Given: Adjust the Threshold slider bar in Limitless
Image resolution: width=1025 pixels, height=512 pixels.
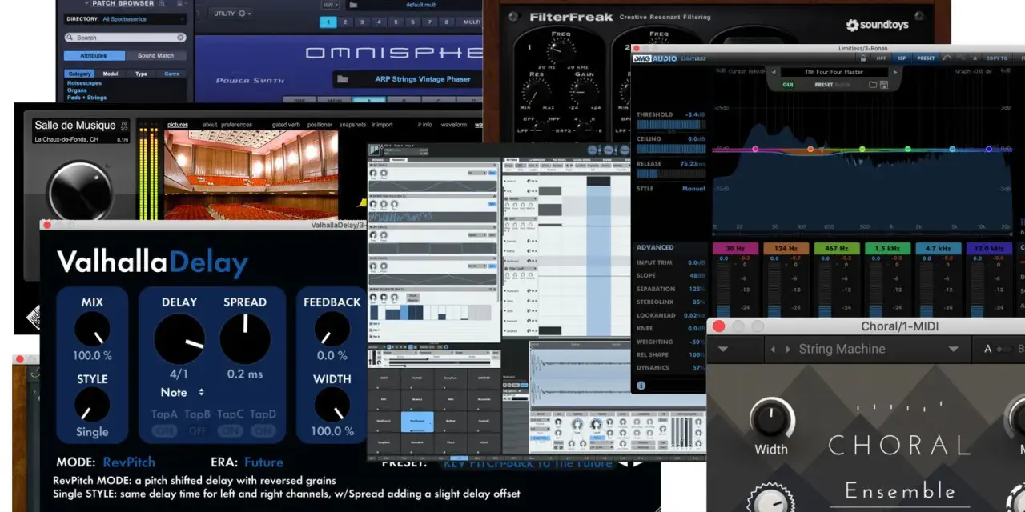Looking at the screenshot, I should click(671, 124).
